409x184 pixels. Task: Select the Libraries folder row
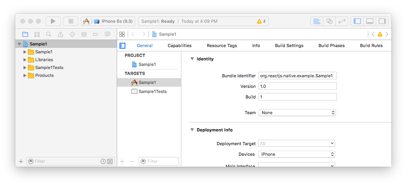(x=66, y=60)
